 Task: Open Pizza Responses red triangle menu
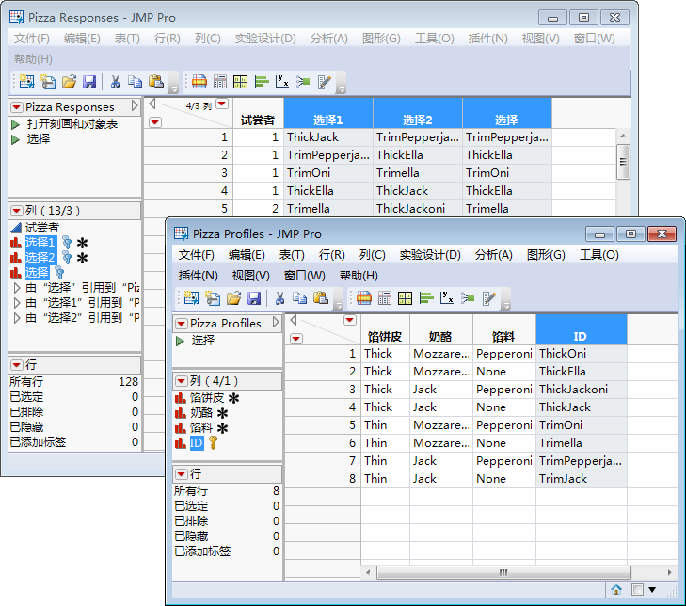(17, 107)
